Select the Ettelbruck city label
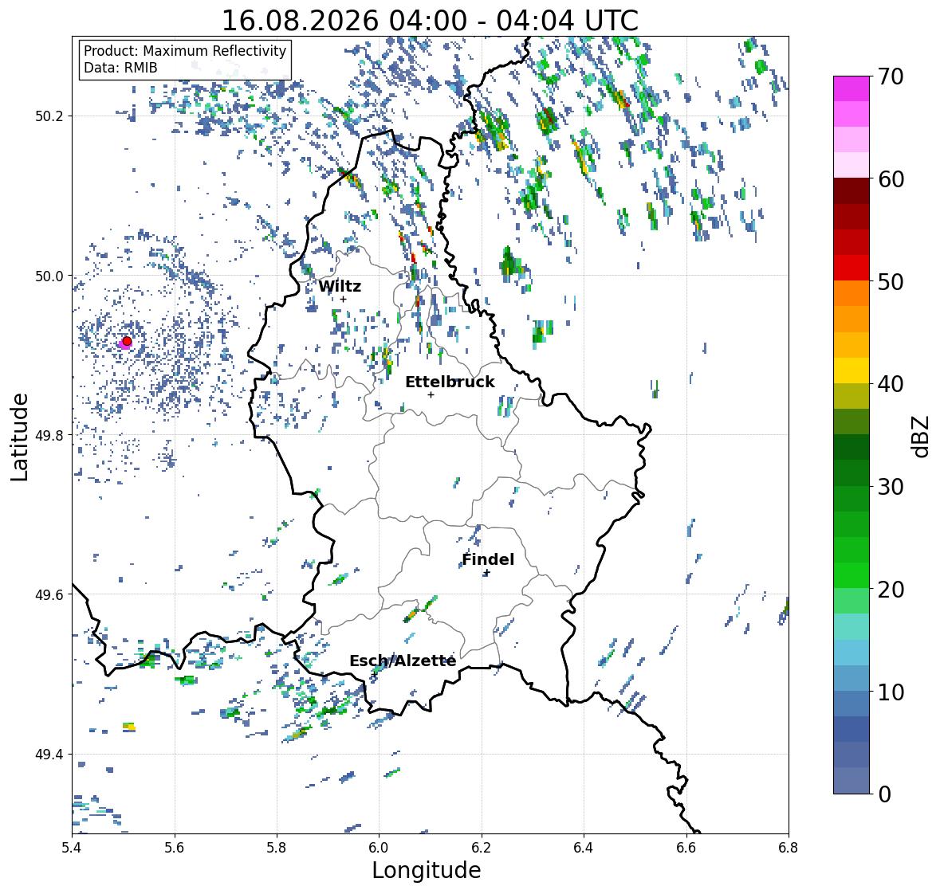 (x=450, y=382)
